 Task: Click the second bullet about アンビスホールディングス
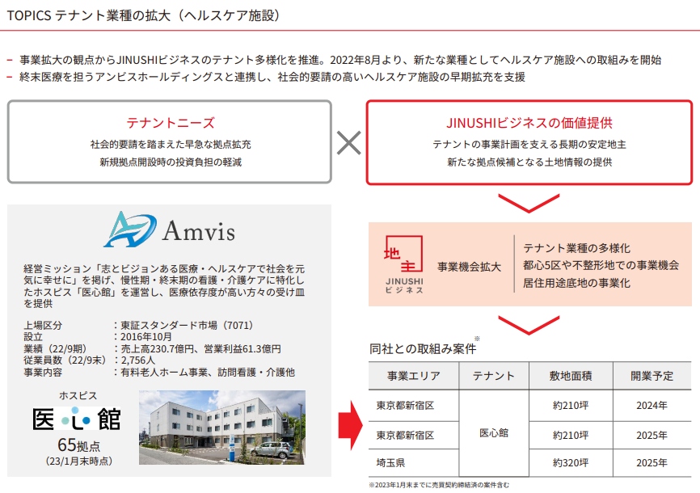272,78
